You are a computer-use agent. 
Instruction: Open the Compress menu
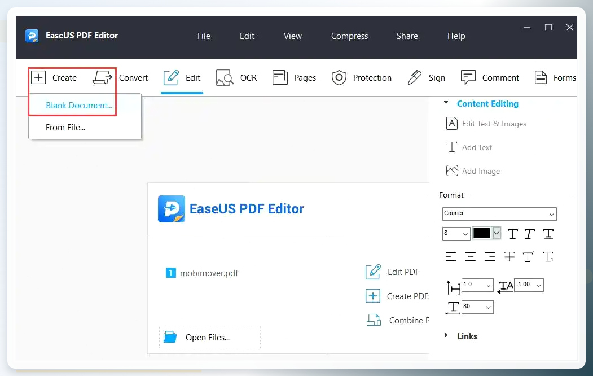[349, 36]
